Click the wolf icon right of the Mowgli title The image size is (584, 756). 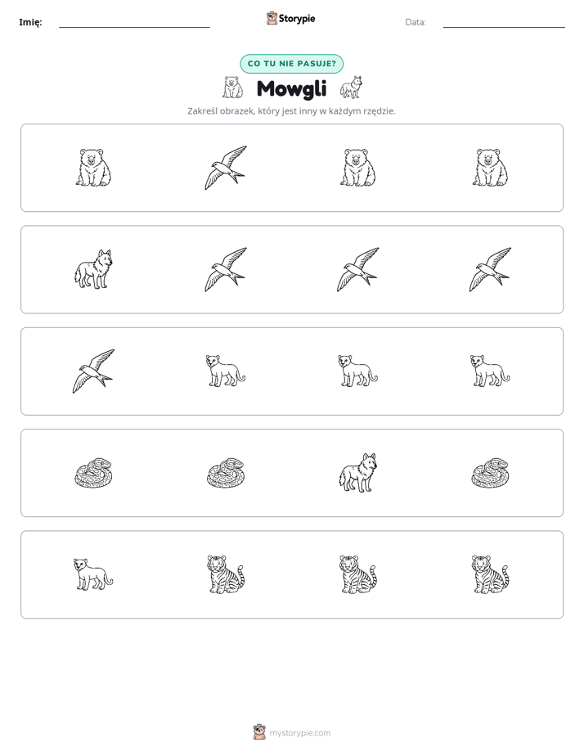[351, 88]
